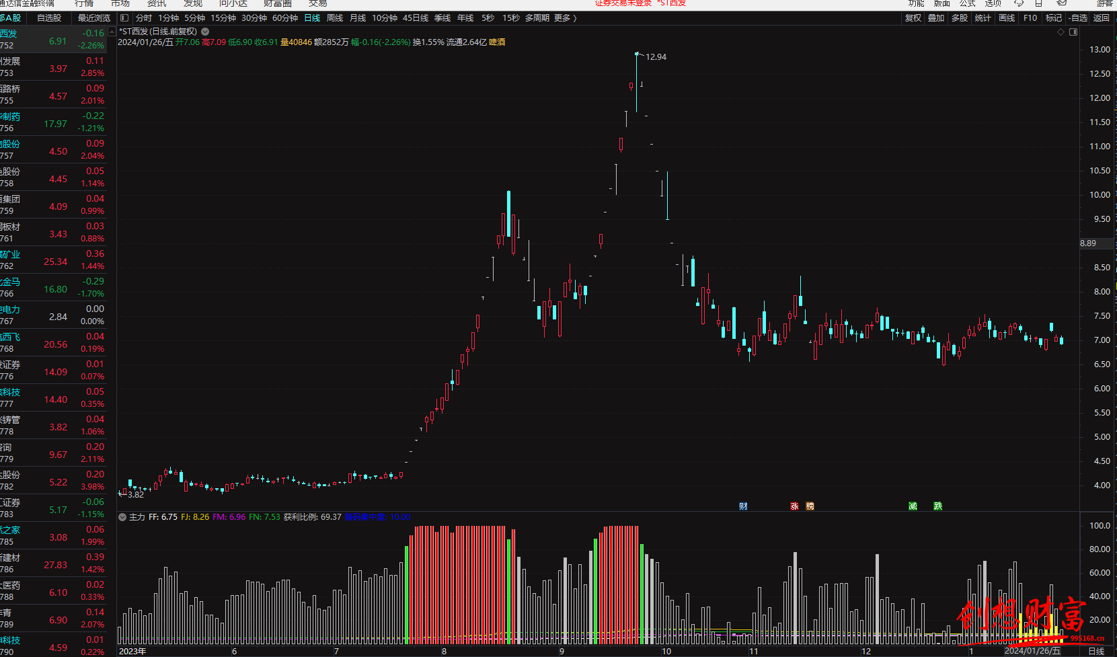Open the 选项 menu
This screenshot has width=1117, height=657.
point(993,3)
